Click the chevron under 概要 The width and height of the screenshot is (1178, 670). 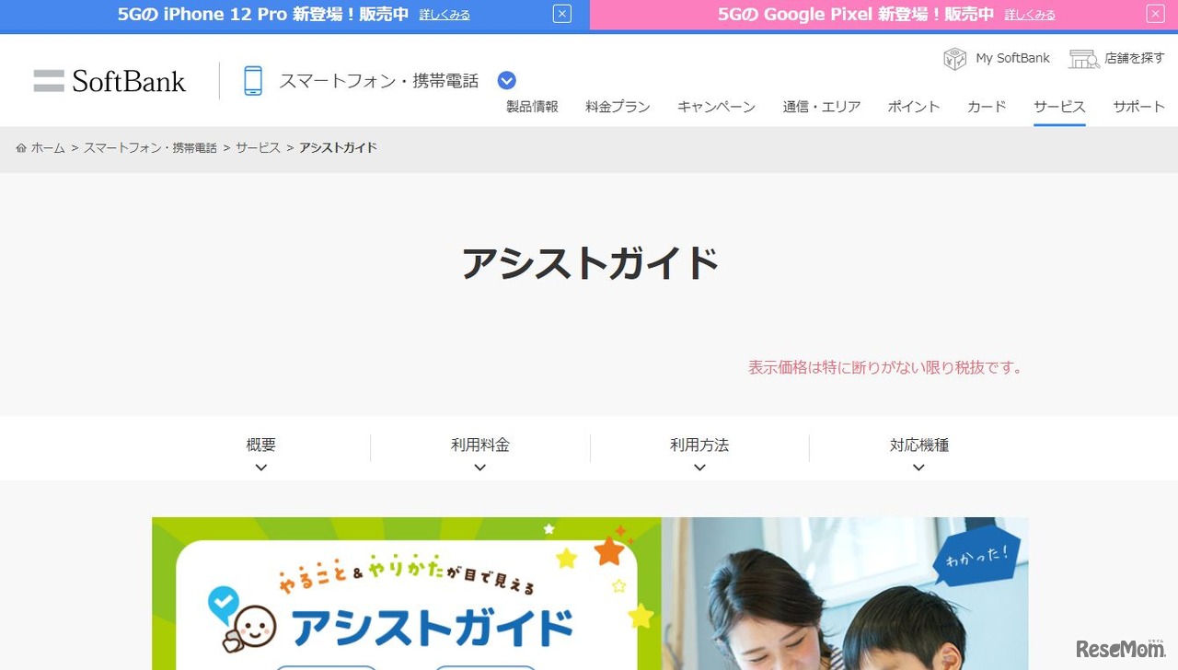click(x=261, y=468)
